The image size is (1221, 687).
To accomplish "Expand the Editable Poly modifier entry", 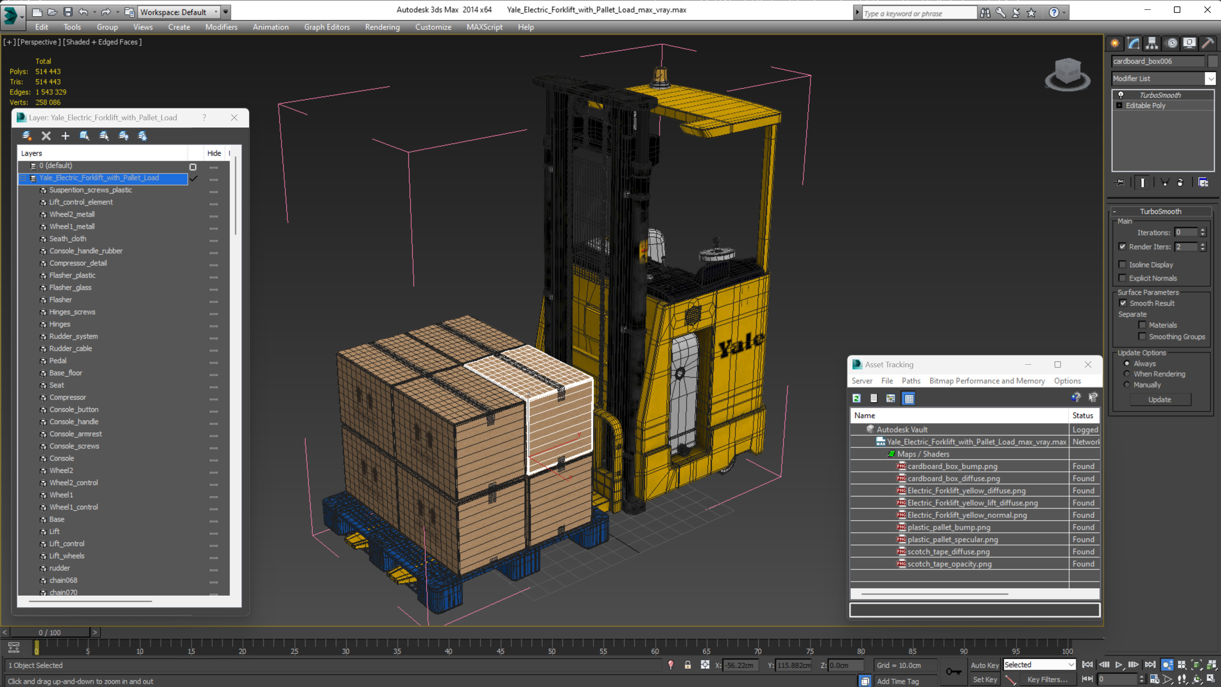I will click(1119, 105).
